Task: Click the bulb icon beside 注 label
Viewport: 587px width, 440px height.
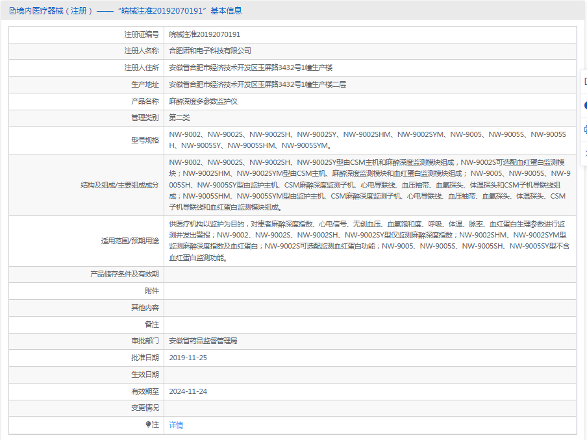Action: pyautogui.click(x=148, y=424)
